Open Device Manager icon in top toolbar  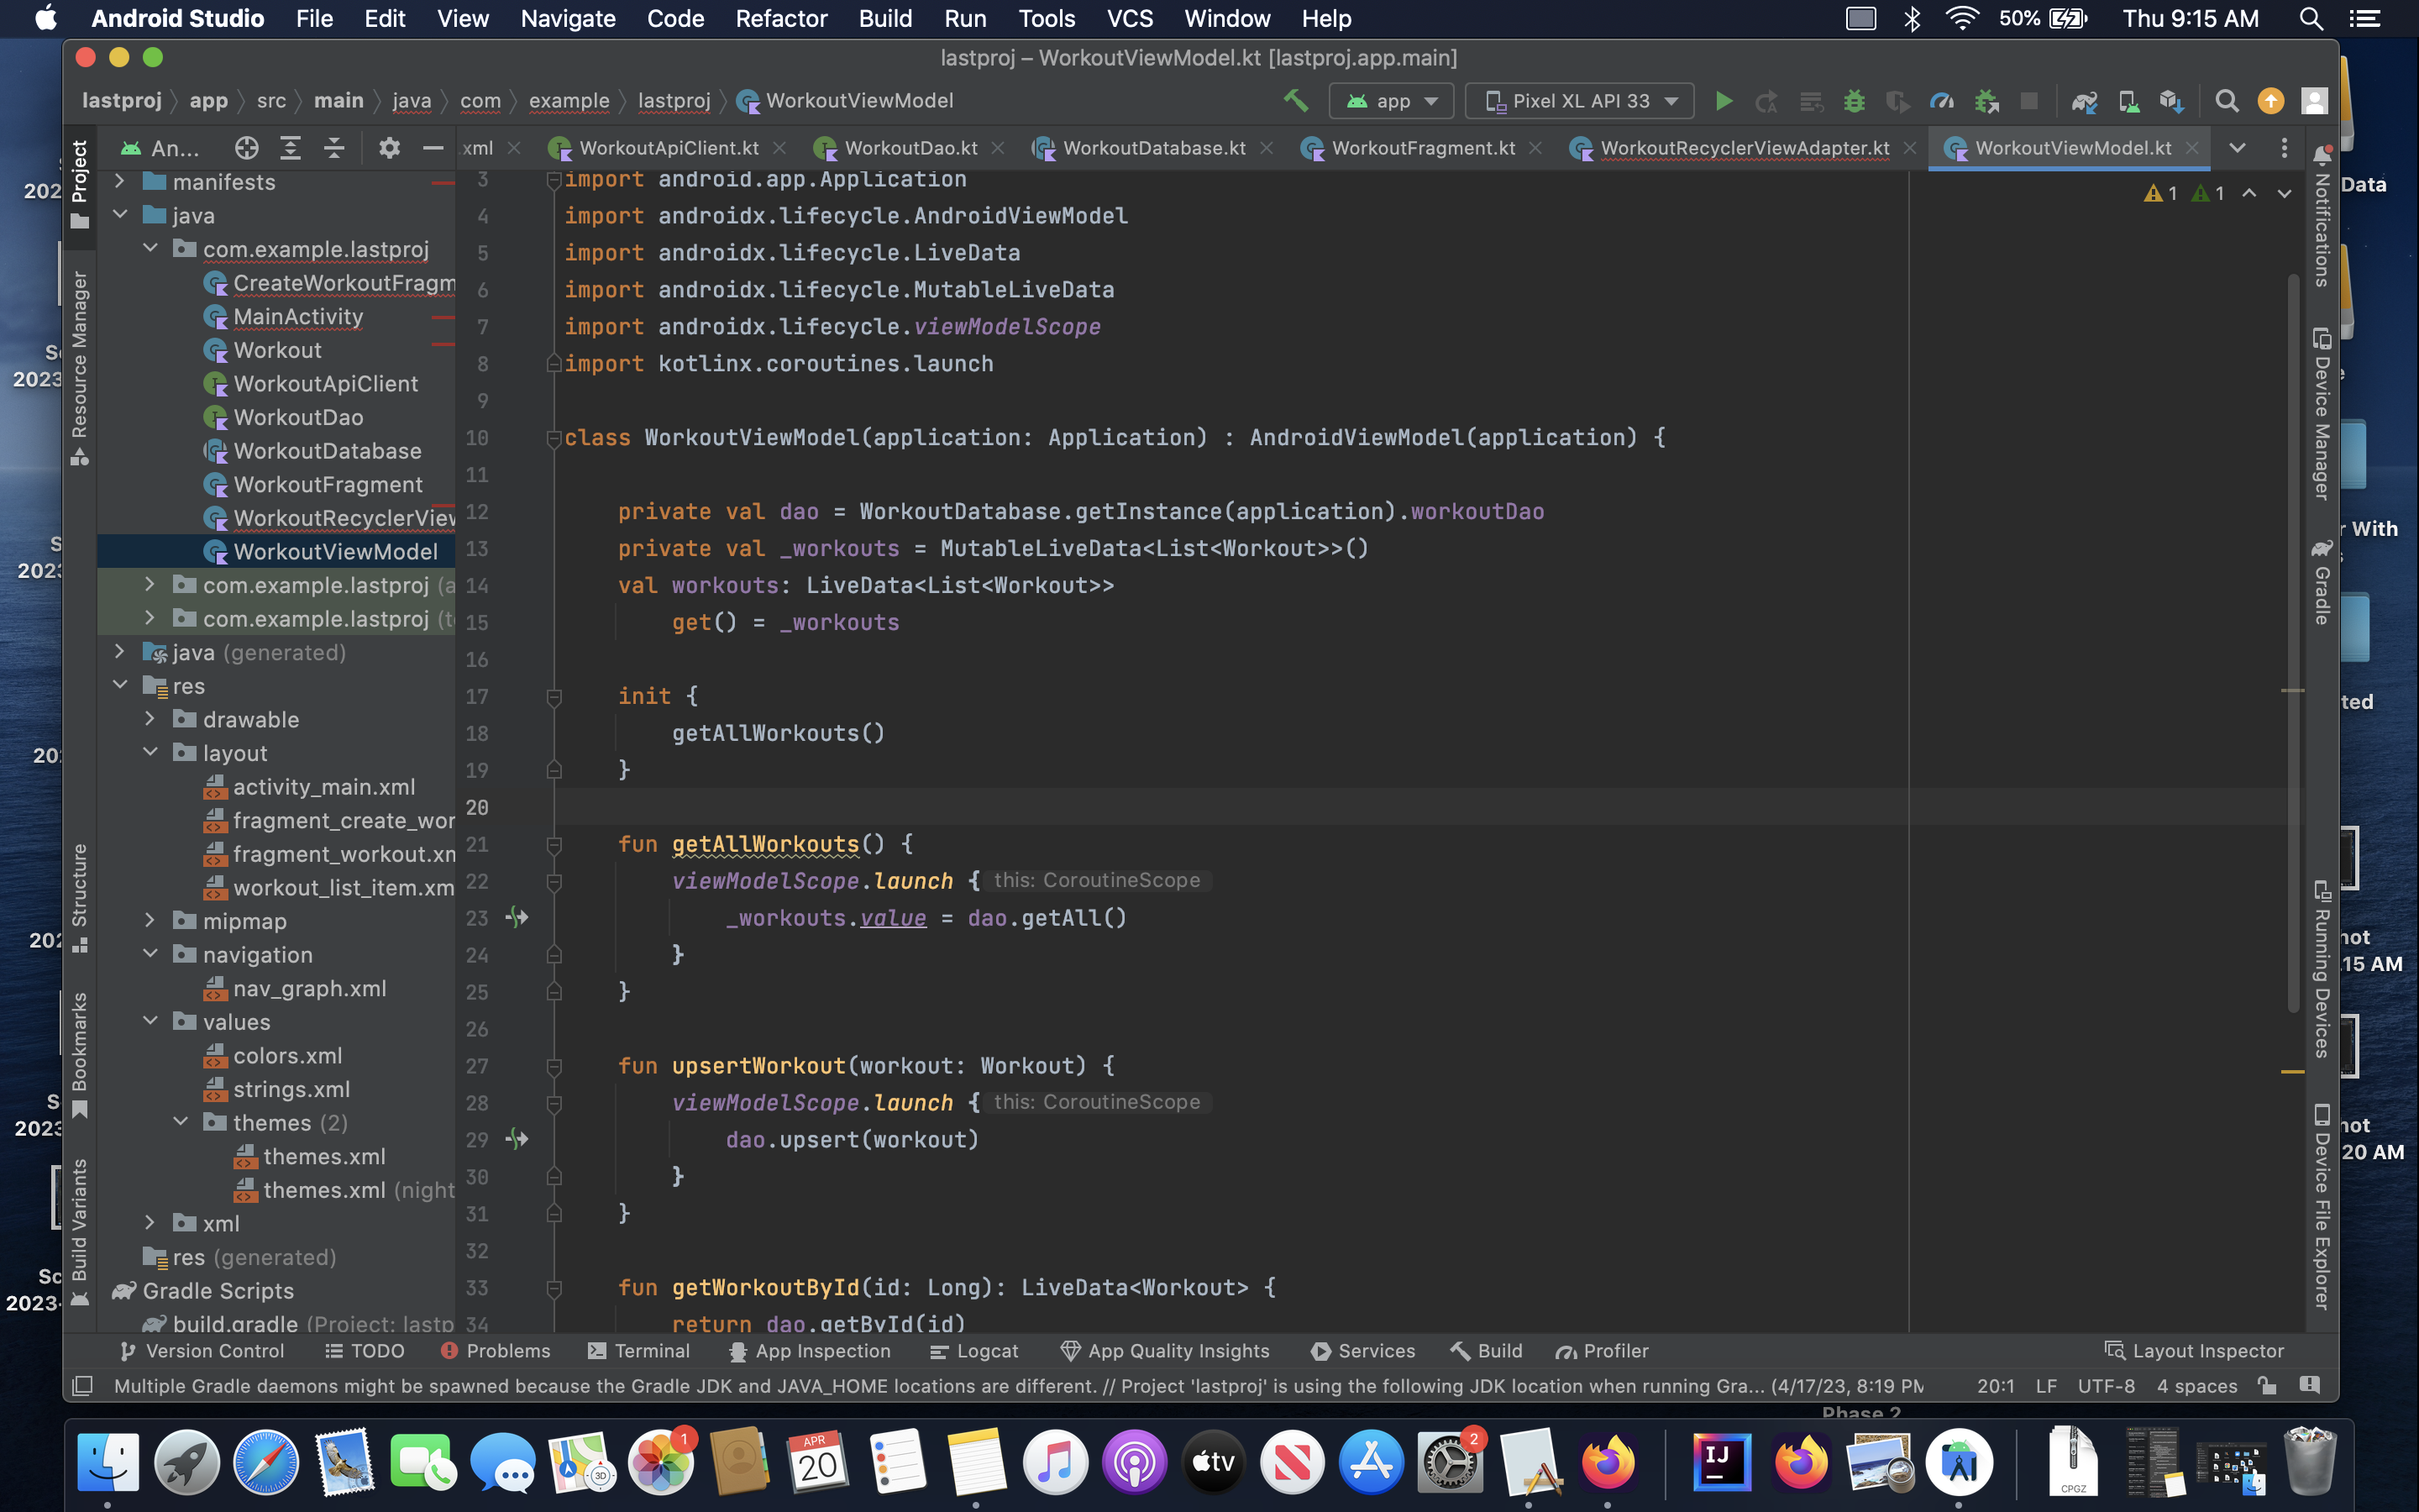2128,101
